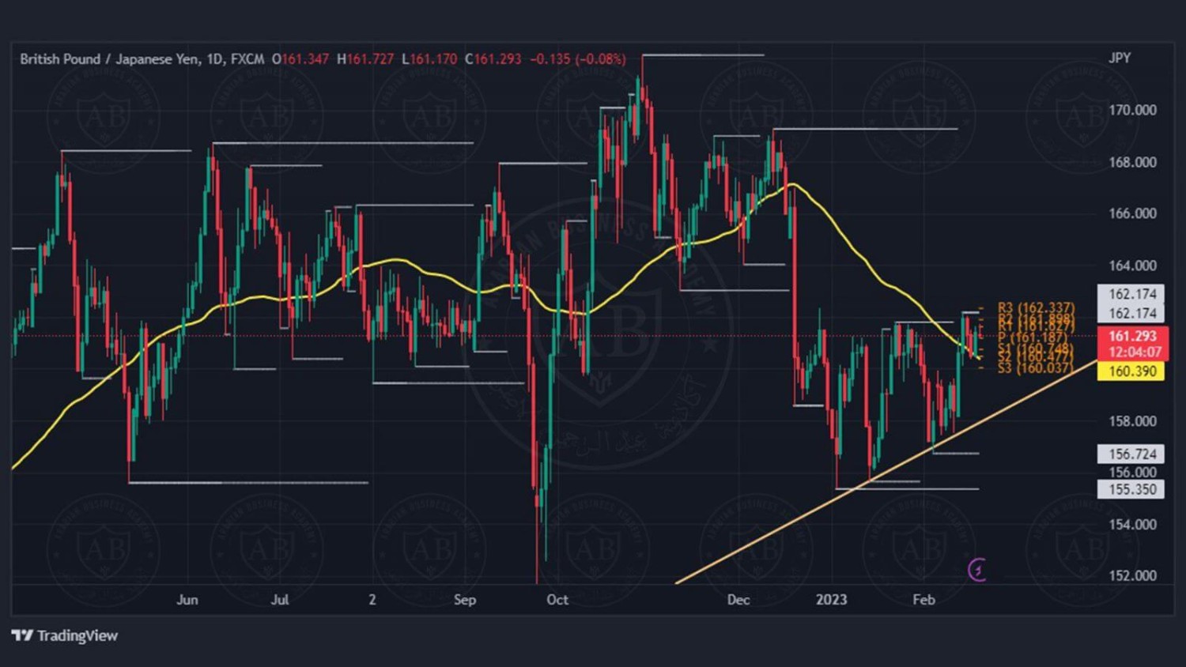Click the Oct label on time axis

[557, 600]
